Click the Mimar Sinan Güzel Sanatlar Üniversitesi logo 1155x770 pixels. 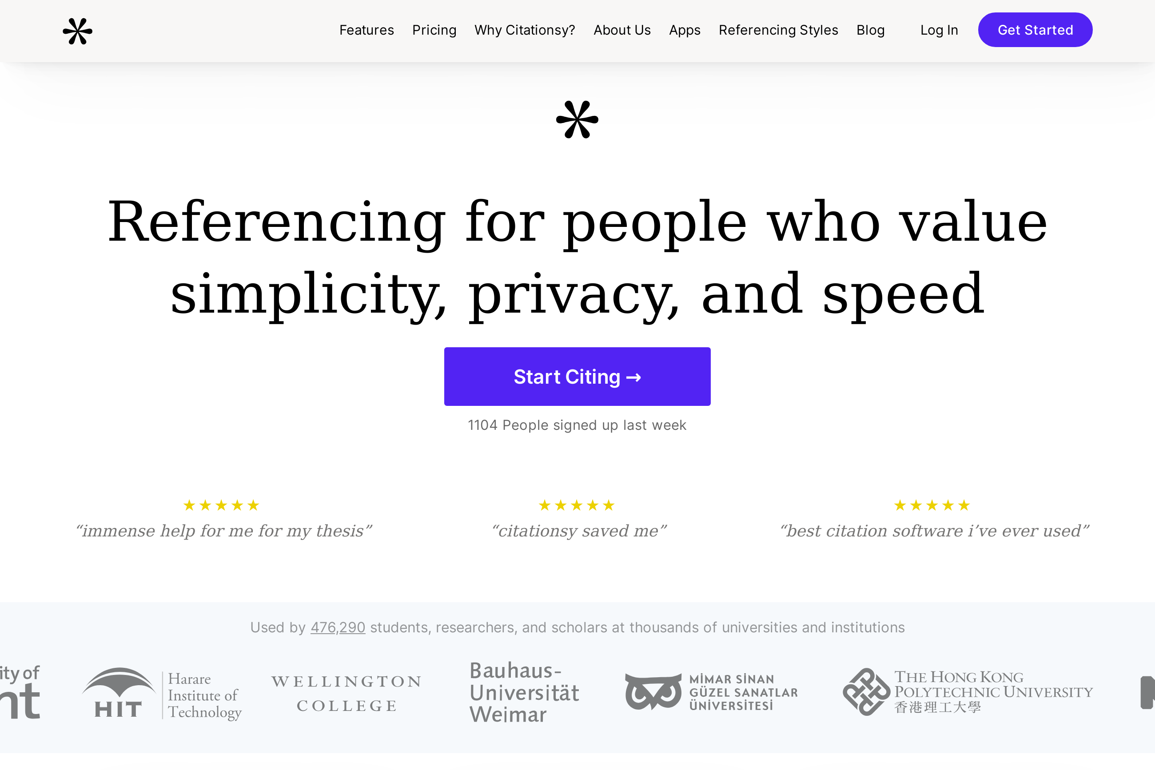(x=711, y=692)
